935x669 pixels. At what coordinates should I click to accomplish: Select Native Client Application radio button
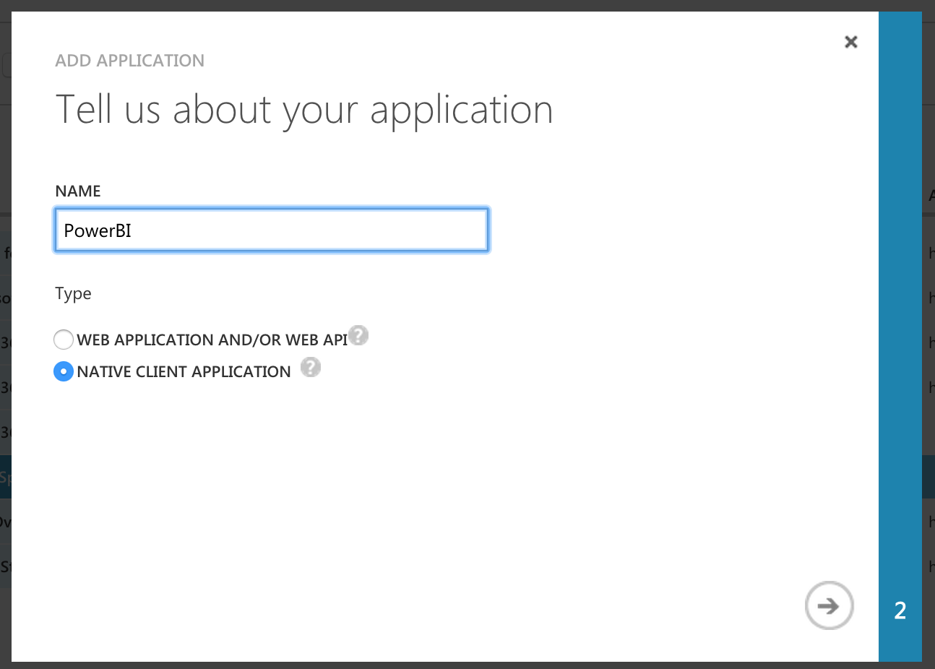[x=64, y=371]
